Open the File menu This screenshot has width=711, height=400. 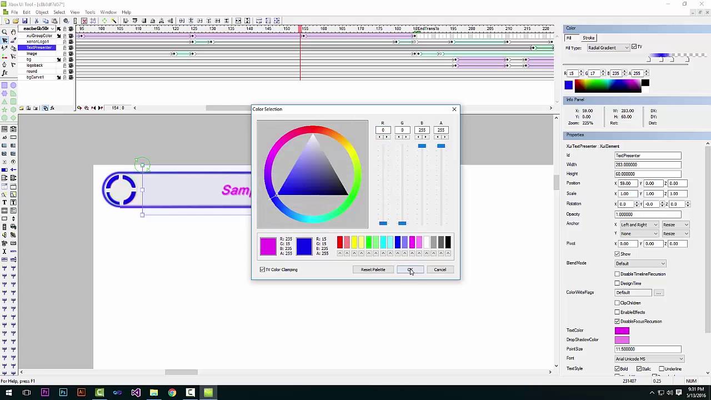(x=14, y=12)
